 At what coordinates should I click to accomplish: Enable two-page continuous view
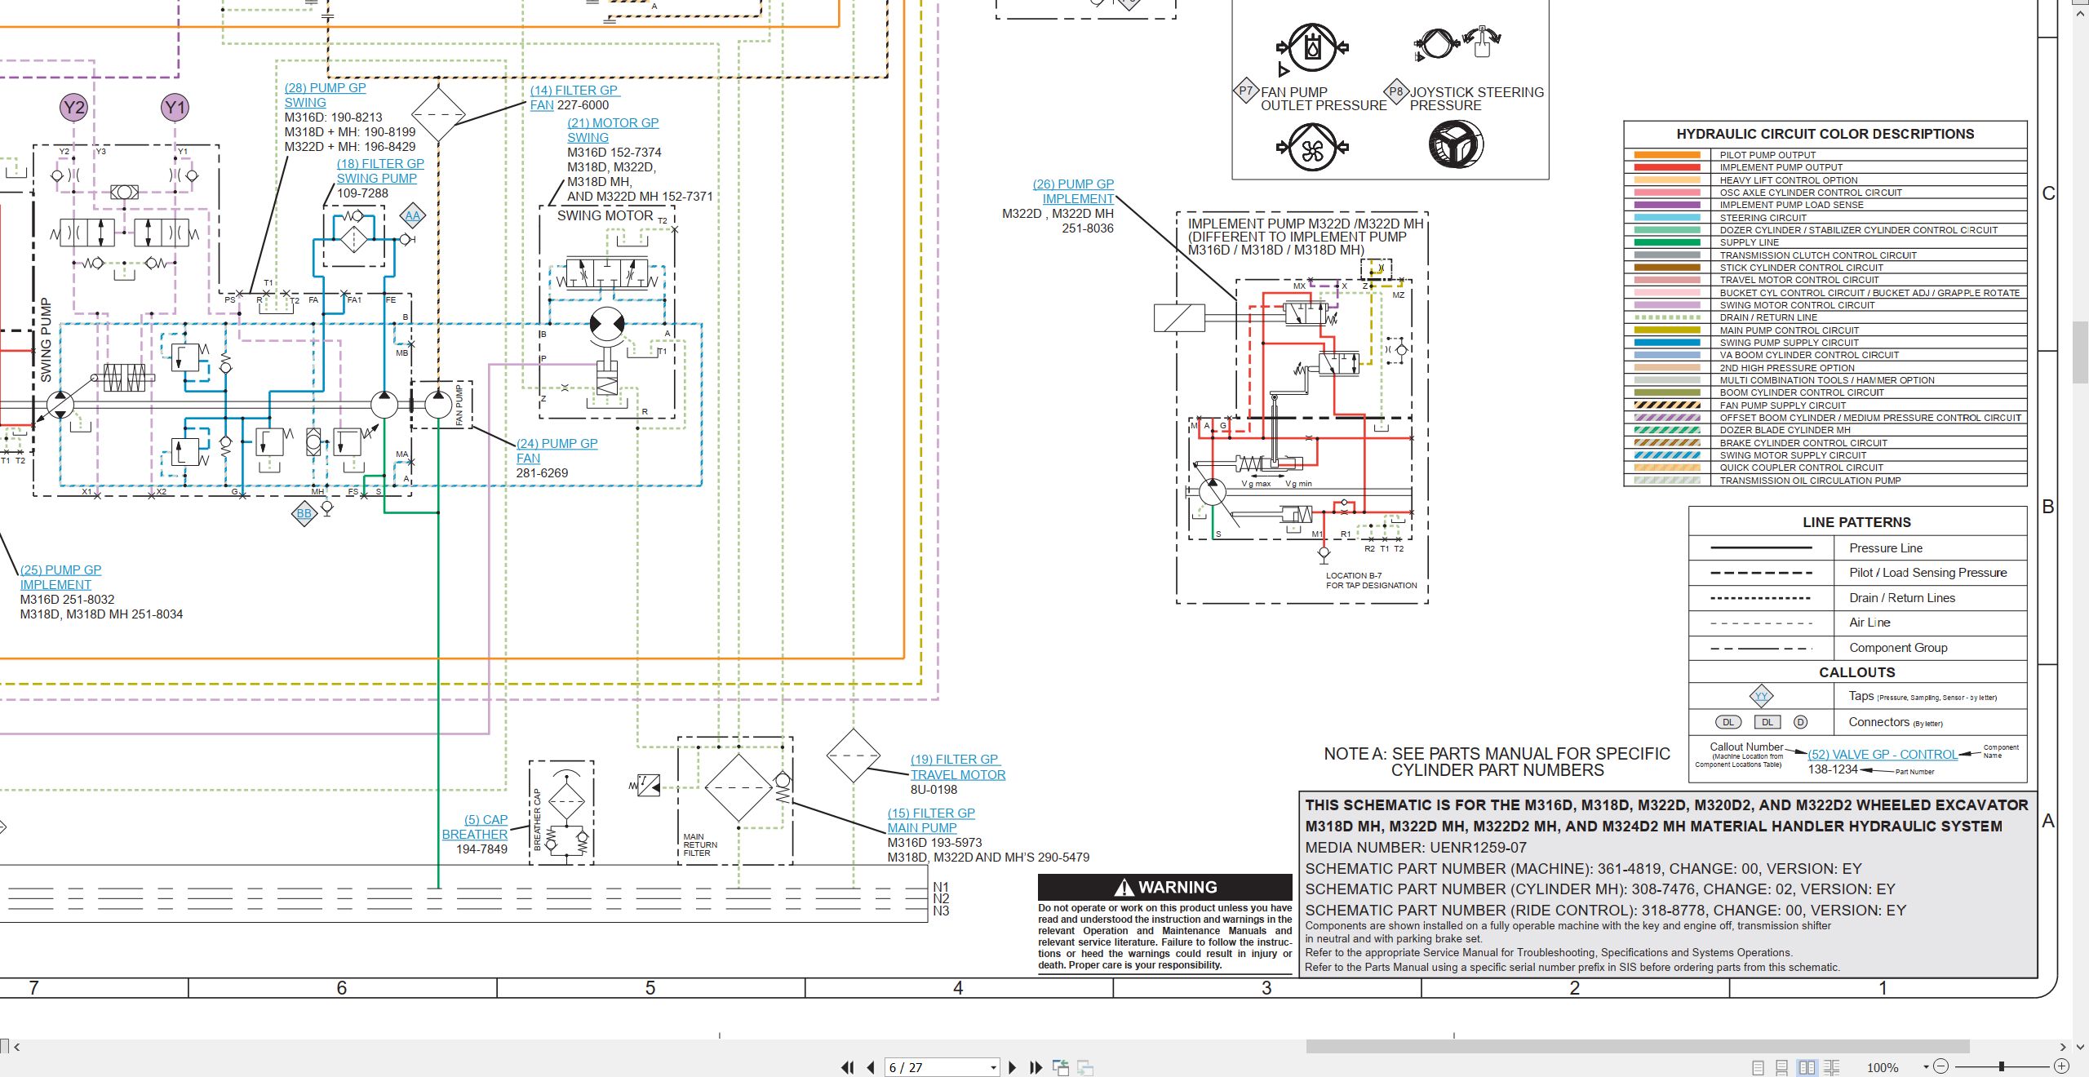click(1832, 1067)
